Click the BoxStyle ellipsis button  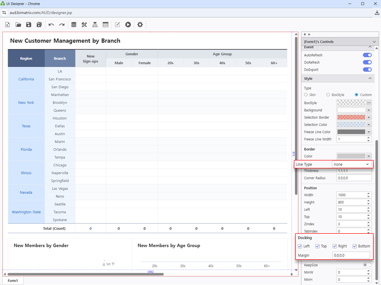click(368, 103)
